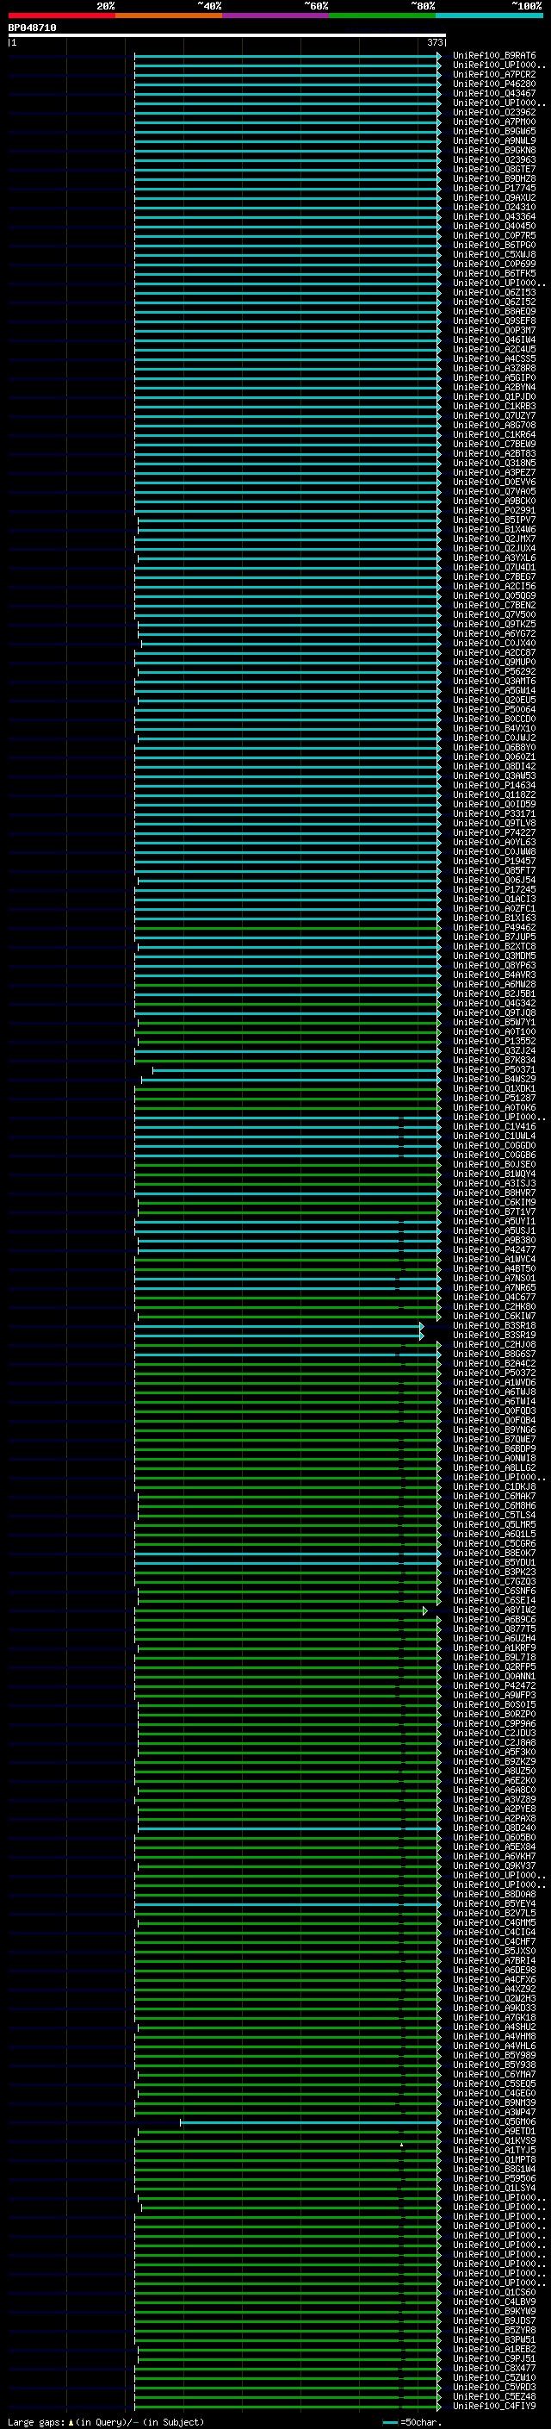Open hit UniRef100_A6TWI4
Image resolution: width=551 pixels, height=2429 pixels.
pos(494,1401)
